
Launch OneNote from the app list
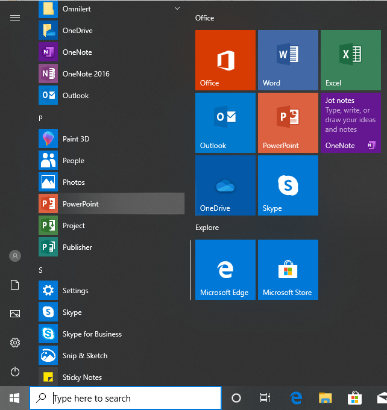(112, 52)
